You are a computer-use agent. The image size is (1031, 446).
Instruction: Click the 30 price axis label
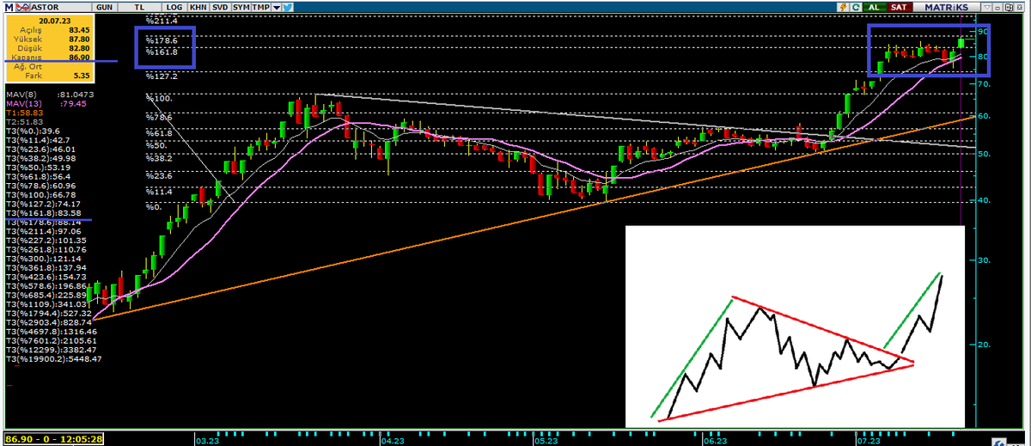point(985,260)
